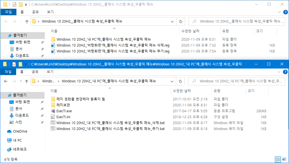Expand the ribbon in front window
289x163 pixels.
(279, 72)
